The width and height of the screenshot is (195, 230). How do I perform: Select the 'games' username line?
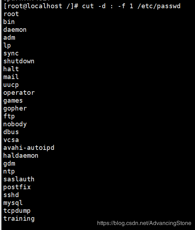(x=13, y=101)
